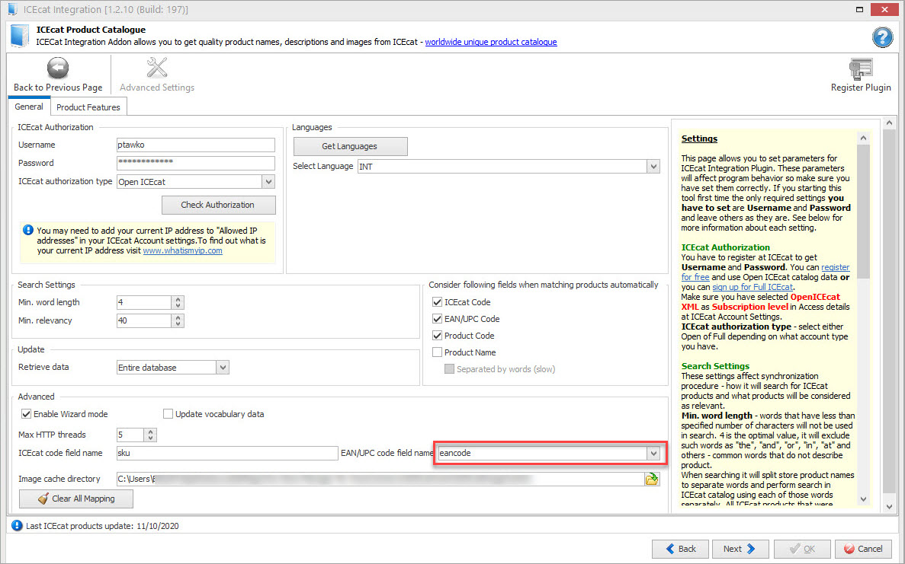Focus the Username input field

(x=196, y=145)
